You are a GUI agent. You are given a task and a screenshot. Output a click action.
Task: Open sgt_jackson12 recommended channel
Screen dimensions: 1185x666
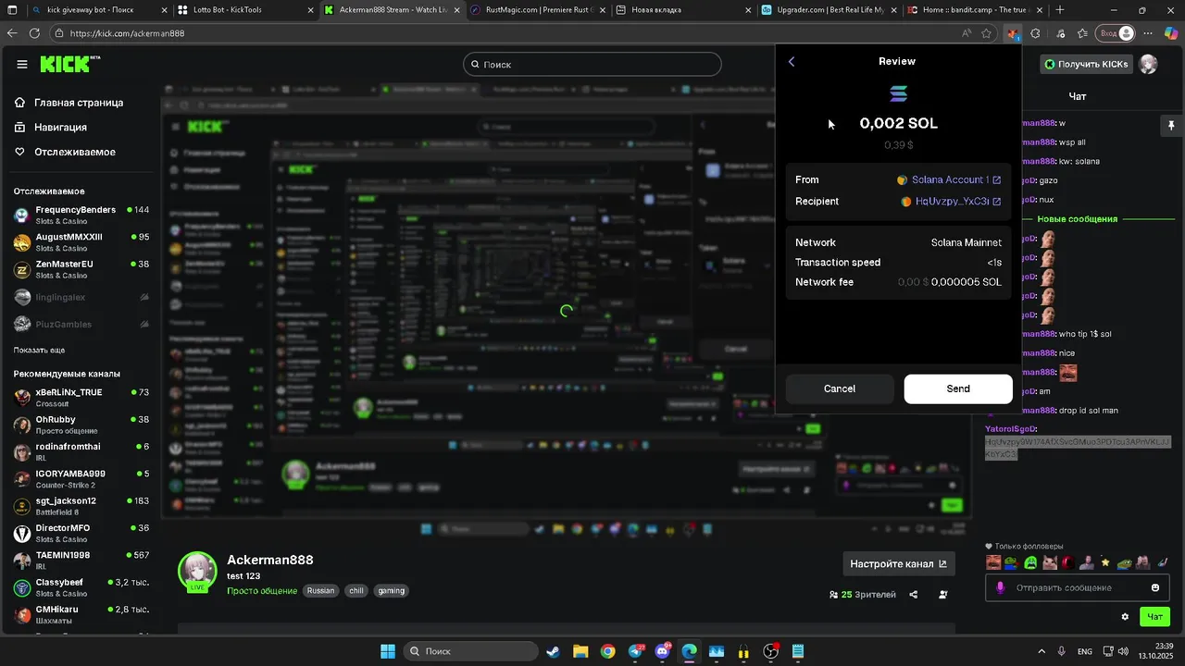(81, 506)
